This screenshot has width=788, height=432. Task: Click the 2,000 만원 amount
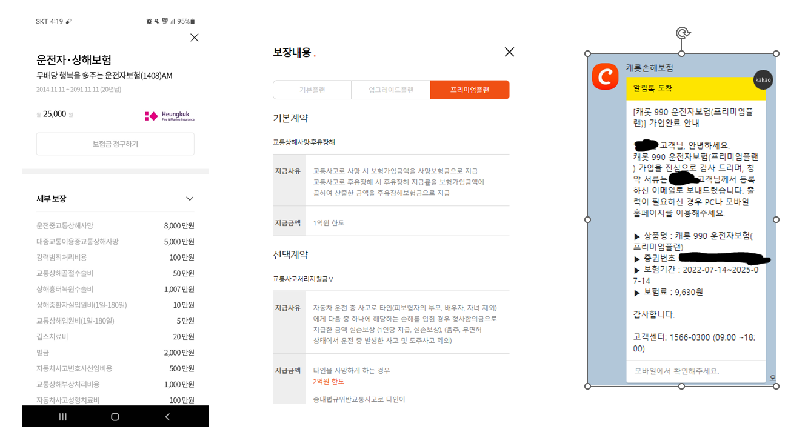pyautogui.click(x=179, y=352)
